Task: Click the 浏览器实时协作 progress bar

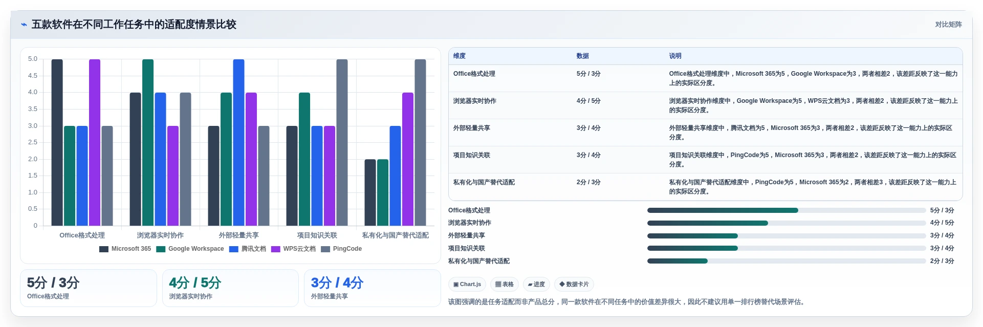Action: 786,223
